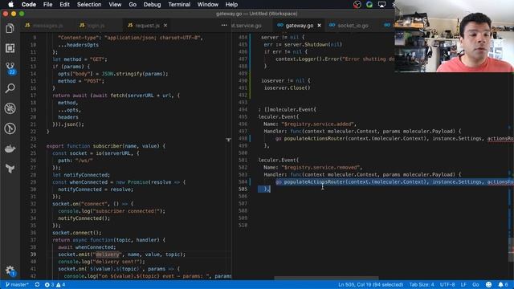Open the Go menu
The height and width of the screenshot is (289, 514).
click(x=133, y=5)
